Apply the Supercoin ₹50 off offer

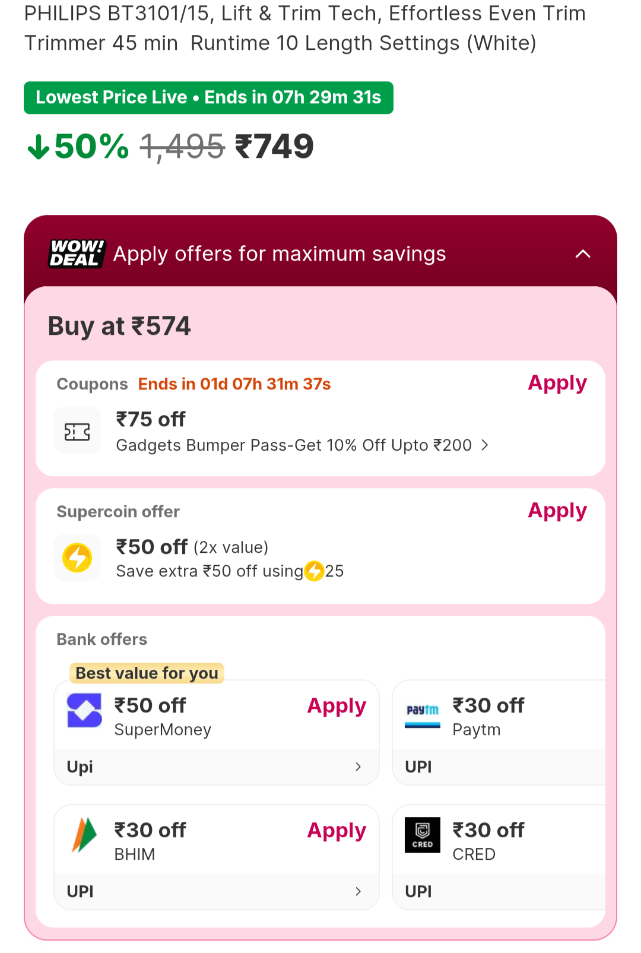coord(557,511)
